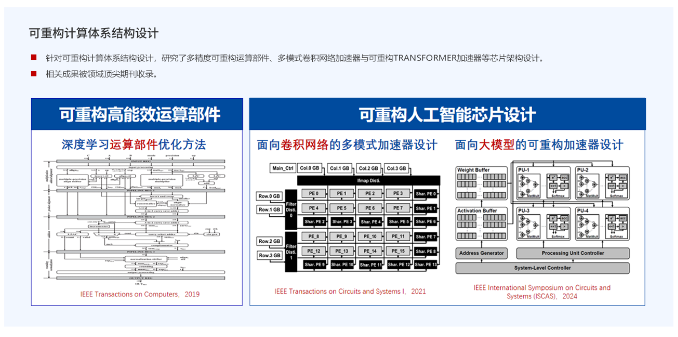Open the 面向卷积网络的多模式加速器设计 heading
The image size is (678, 337).
(347, 145)
